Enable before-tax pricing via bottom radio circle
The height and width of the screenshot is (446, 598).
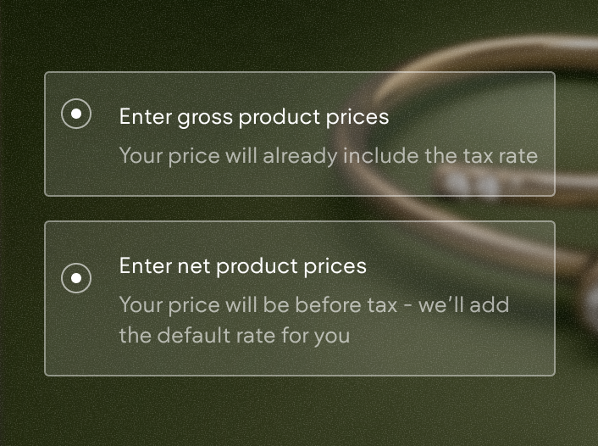point(76,277)
